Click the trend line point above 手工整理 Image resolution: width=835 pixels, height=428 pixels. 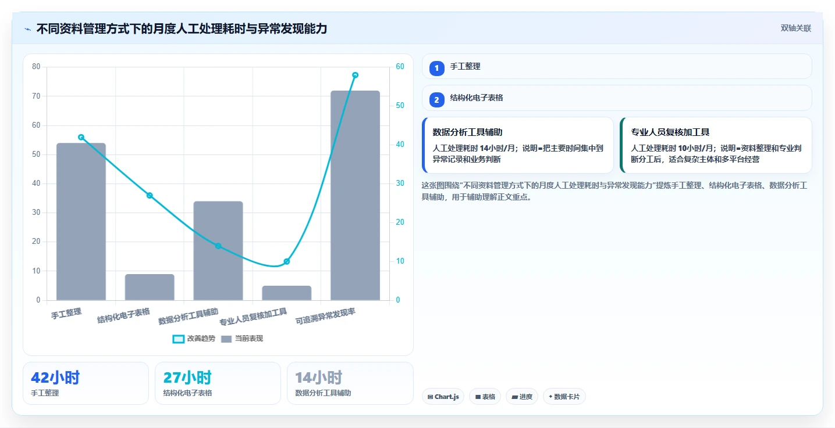(x=81, y=137)
